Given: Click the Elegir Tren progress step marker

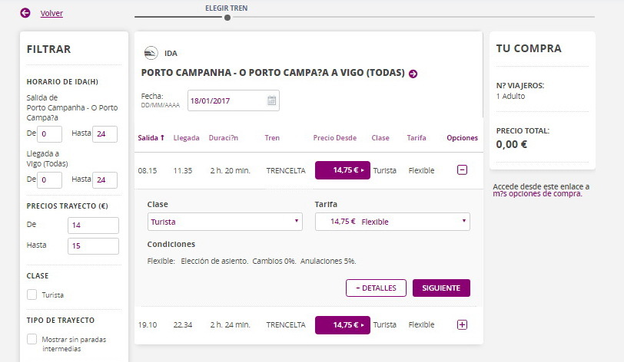Looking at the screenshot, I should [227, 17].
